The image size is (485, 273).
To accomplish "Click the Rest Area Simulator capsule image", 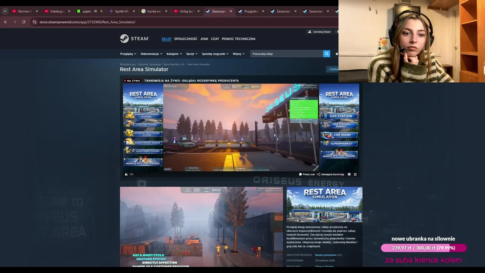I will coord(324,204).
